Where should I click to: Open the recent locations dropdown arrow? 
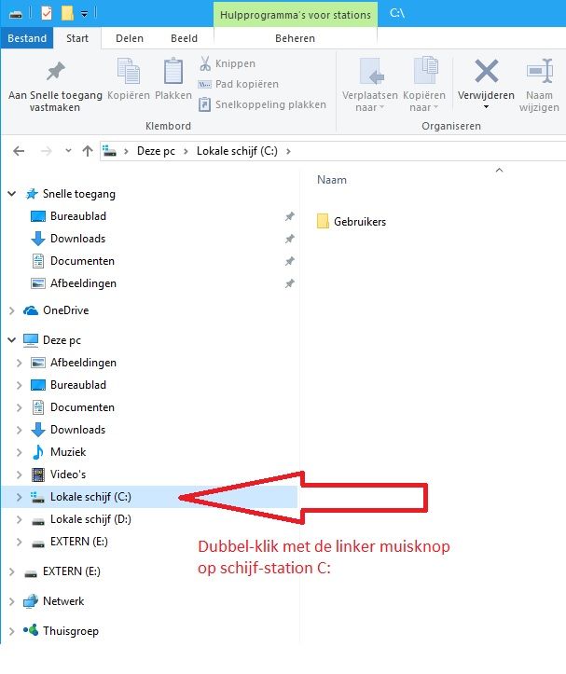pos(68,151)
